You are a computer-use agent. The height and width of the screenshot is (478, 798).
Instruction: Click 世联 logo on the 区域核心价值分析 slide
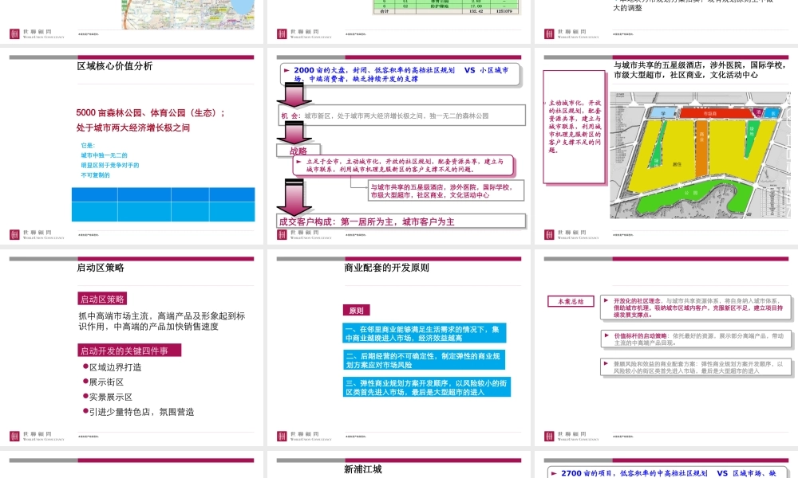click(37, 234)
